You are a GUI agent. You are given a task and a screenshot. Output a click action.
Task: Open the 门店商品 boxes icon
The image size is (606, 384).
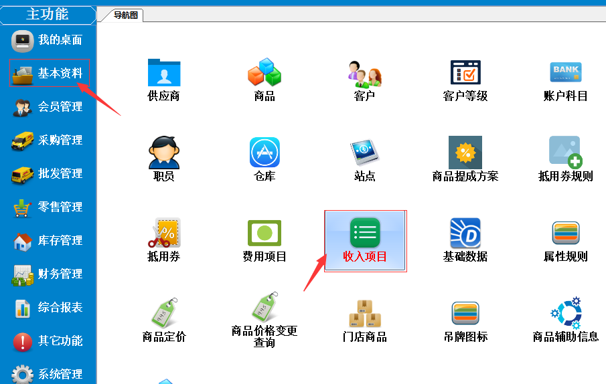364,313
